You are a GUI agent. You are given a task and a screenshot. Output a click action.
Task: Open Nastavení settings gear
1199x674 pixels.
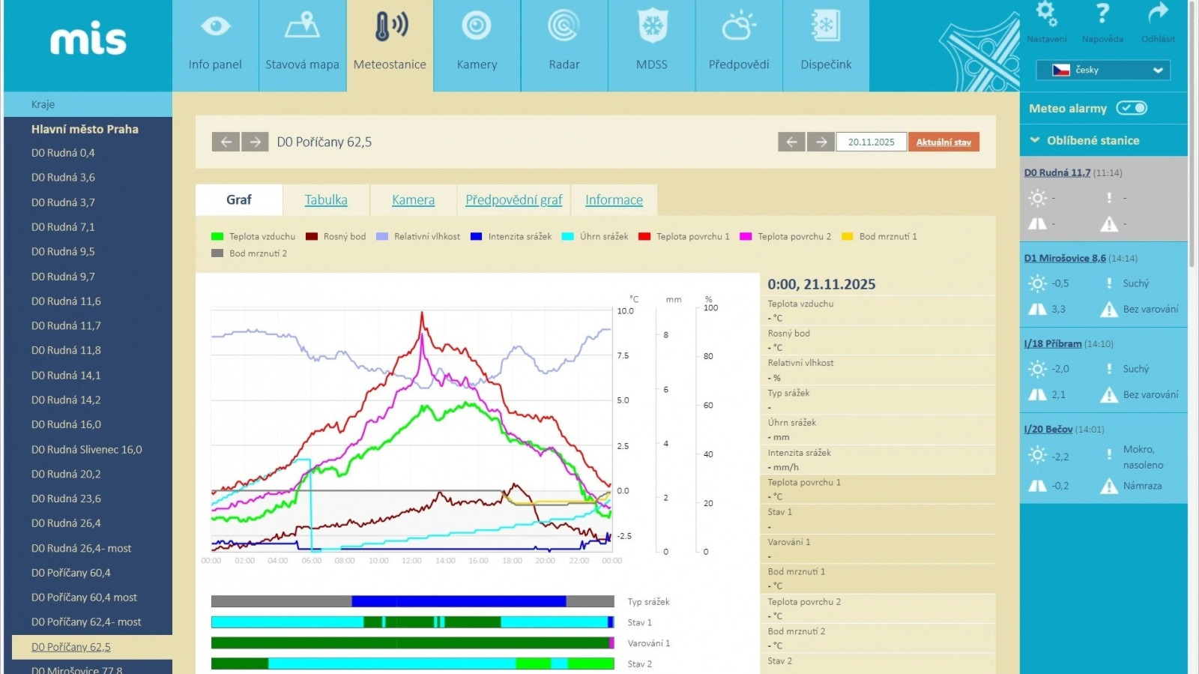pyautogui.click(x=1046, y=14)
